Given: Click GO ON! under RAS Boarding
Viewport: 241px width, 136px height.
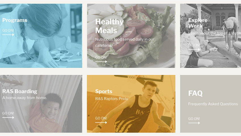Looking at the screenshot, I should click(x=8, y=113).
